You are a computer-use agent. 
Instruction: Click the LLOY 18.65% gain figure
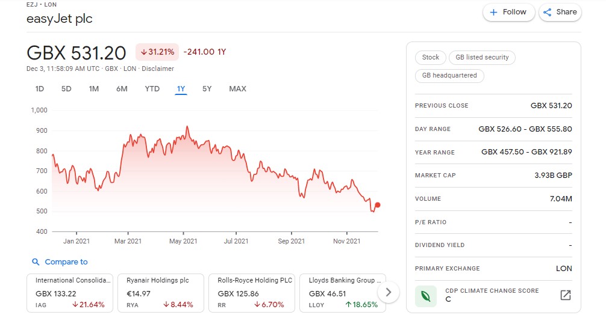coord(361,305)
